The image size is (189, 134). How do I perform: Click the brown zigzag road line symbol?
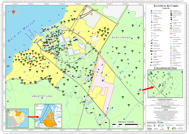pos(171,28)
